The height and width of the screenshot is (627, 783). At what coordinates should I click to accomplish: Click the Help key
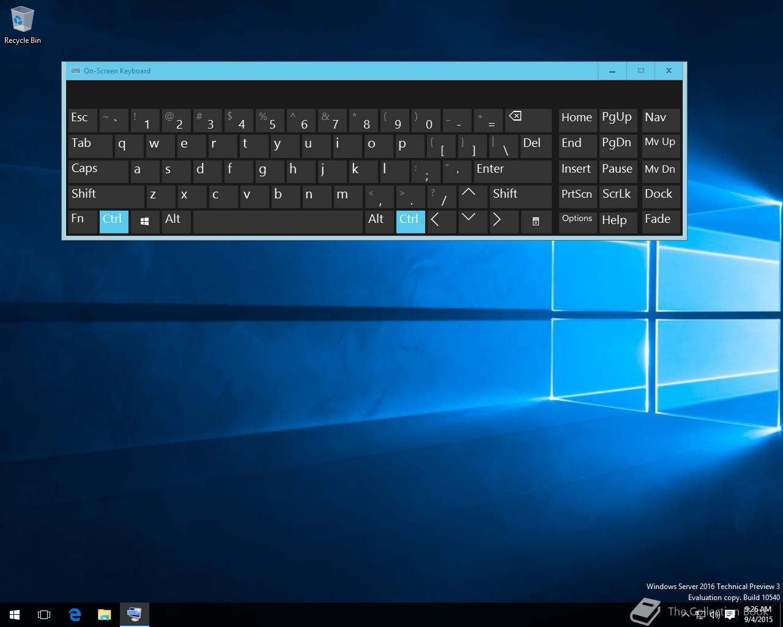618,222
